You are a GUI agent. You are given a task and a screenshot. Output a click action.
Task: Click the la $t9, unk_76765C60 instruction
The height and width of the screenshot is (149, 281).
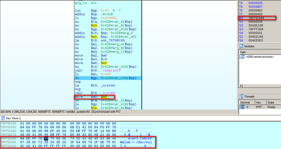tap(100, 41)
